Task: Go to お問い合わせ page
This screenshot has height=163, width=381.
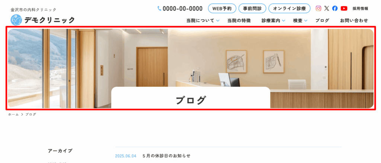Action: coord(354,21)
